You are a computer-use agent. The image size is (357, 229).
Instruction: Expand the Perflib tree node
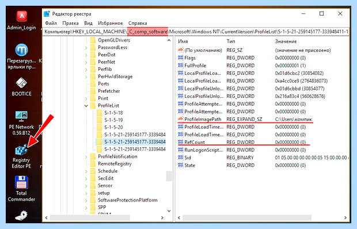click(86, 70)
